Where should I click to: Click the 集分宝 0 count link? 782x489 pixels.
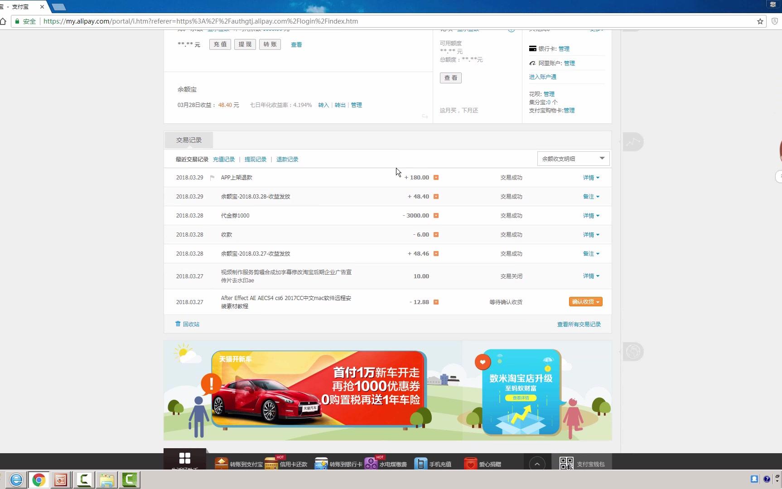(549, 102)
